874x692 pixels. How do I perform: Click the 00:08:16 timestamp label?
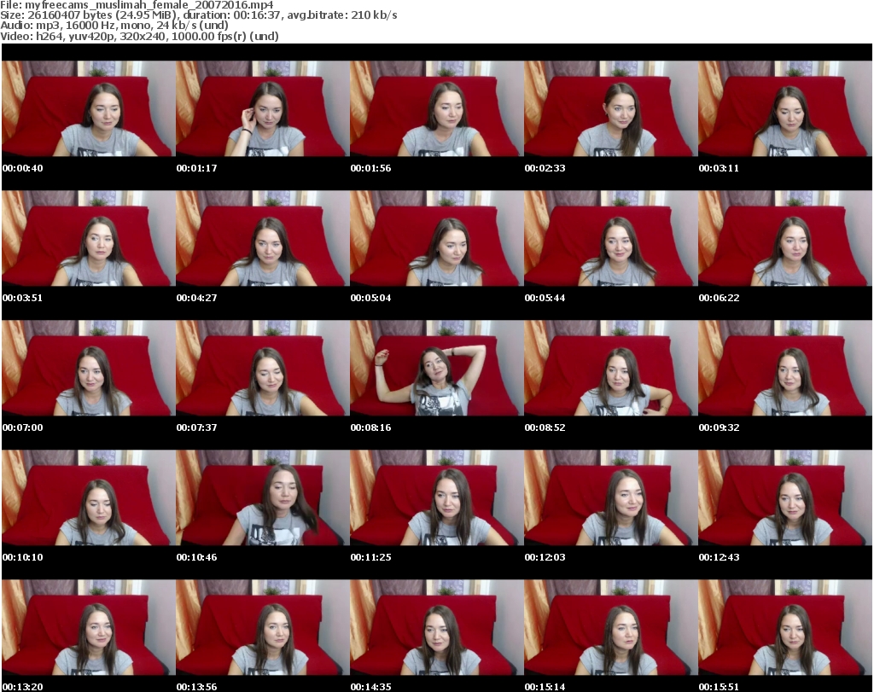tap(370, 427)
